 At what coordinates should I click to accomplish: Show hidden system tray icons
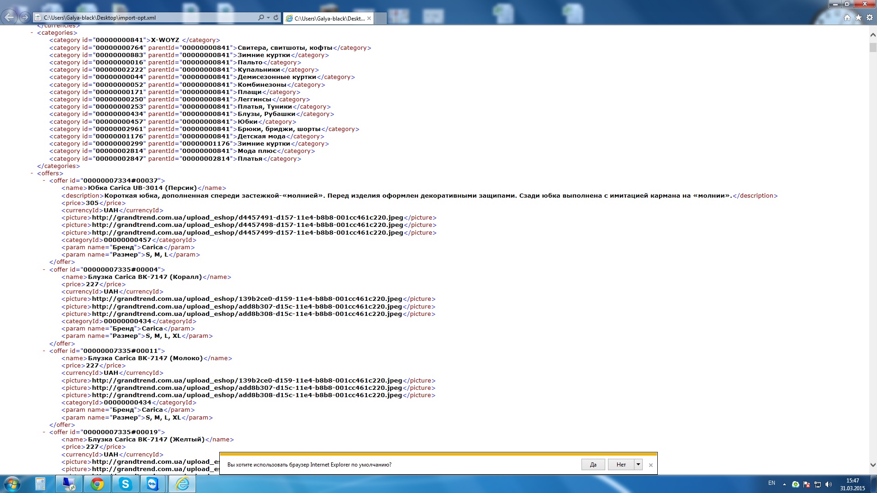click(x=784, y=484)
